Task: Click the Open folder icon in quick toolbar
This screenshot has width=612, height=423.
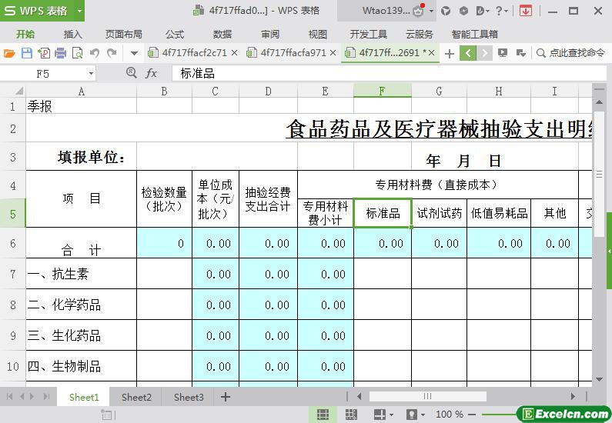Action: pos(9,53)
